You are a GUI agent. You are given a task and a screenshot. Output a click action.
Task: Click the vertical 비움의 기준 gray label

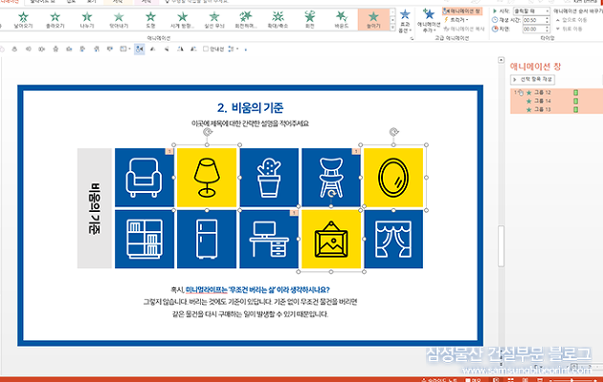[95, 208]
